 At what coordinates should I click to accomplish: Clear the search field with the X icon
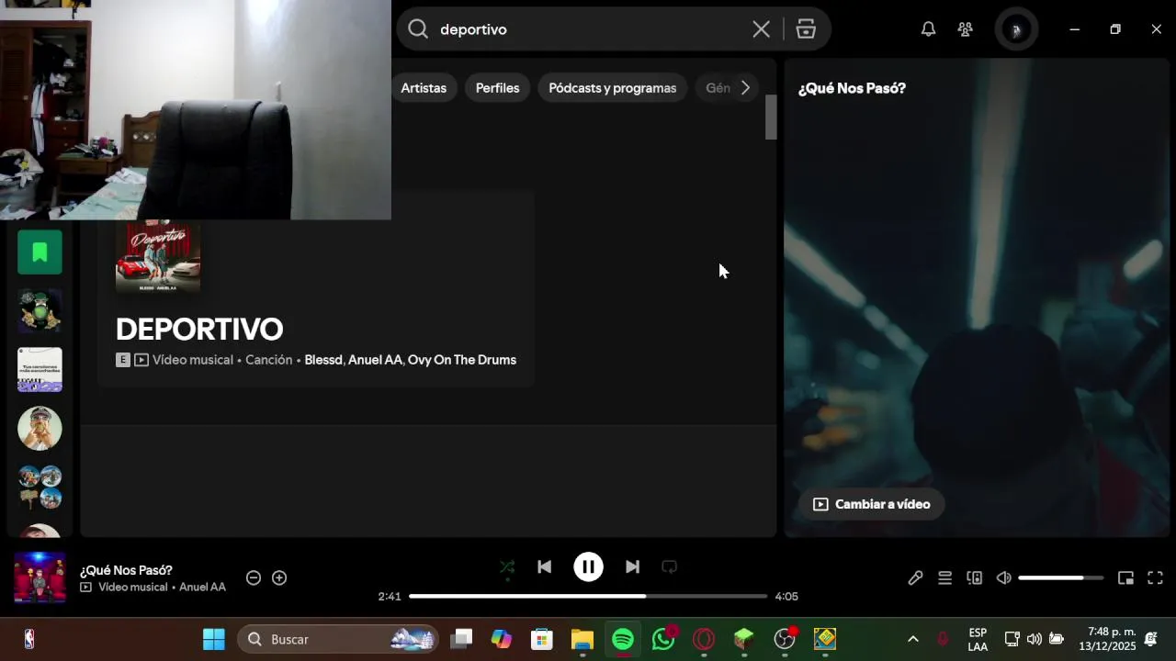pyautogui.click(x=761, y=29)
